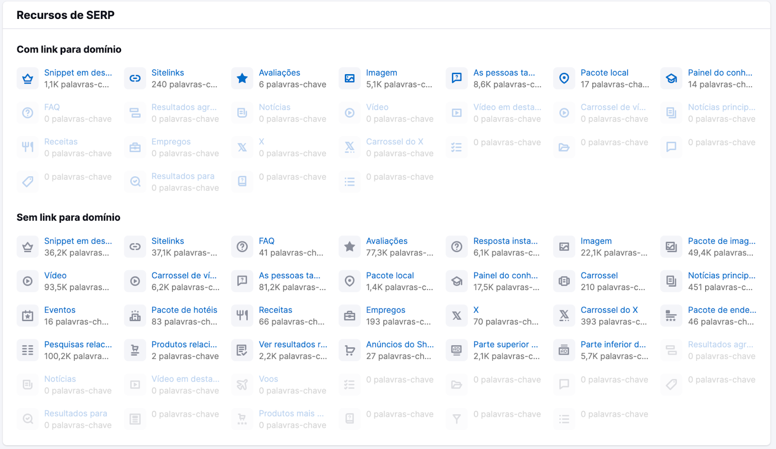The width and height of the screenshot is (776, 449).
Task: Open Eventos link with 16 keywords
Action: coord(60,310)
